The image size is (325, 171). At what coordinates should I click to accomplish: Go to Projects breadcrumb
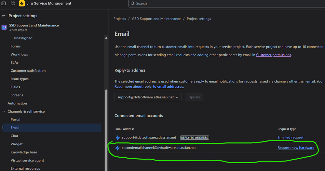pos(120,19)
